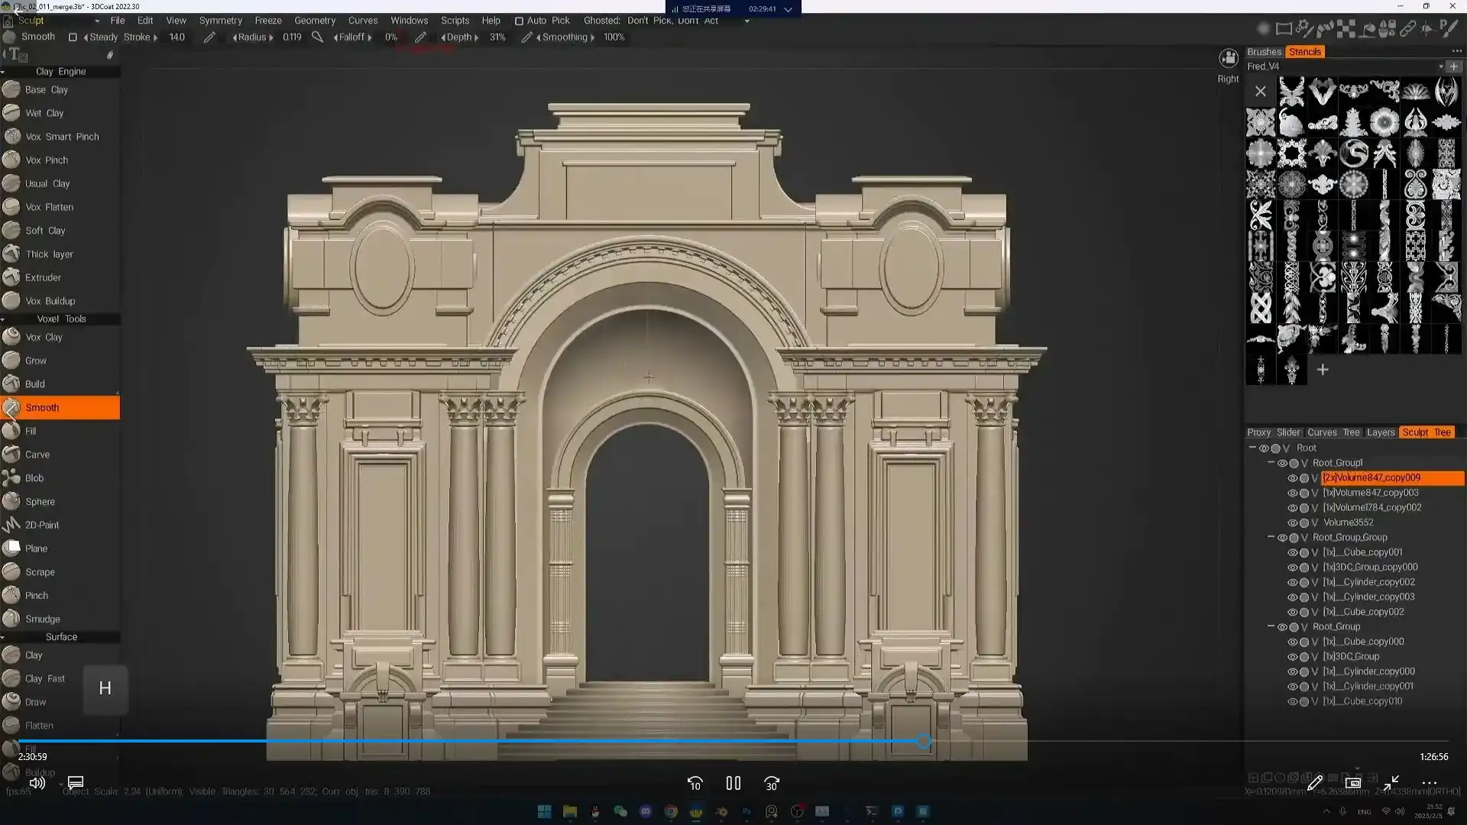Image resolution: width=1467 pixels, height=825 pixels.
Task: Hide Volume3552 using its eye icon
Action: point(1293,523)
